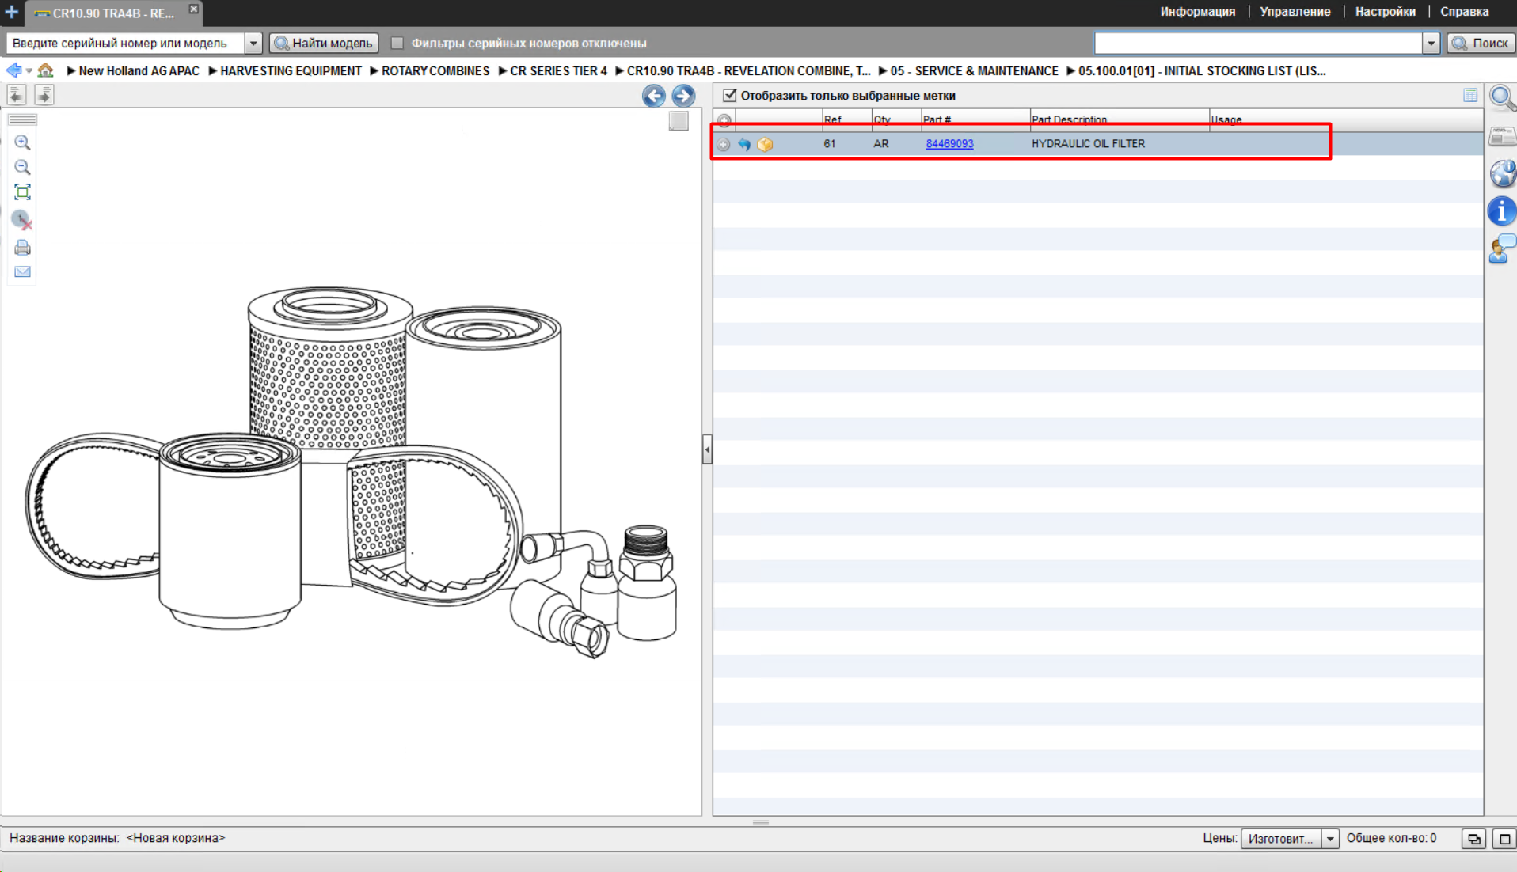1517x872 pixels.
Task: Toggle serial number filters checkbox
Action: [x=397, y=44]
